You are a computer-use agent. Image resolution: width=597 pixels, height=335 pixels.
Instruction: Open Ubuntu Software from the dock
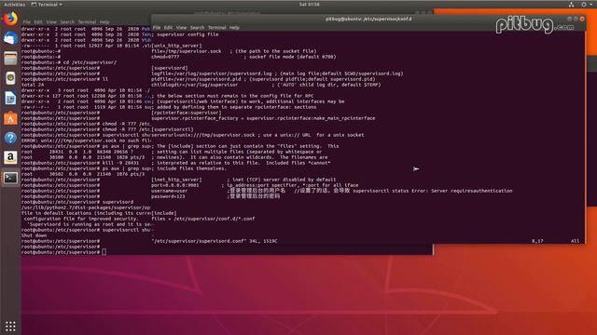pos(10,118)
